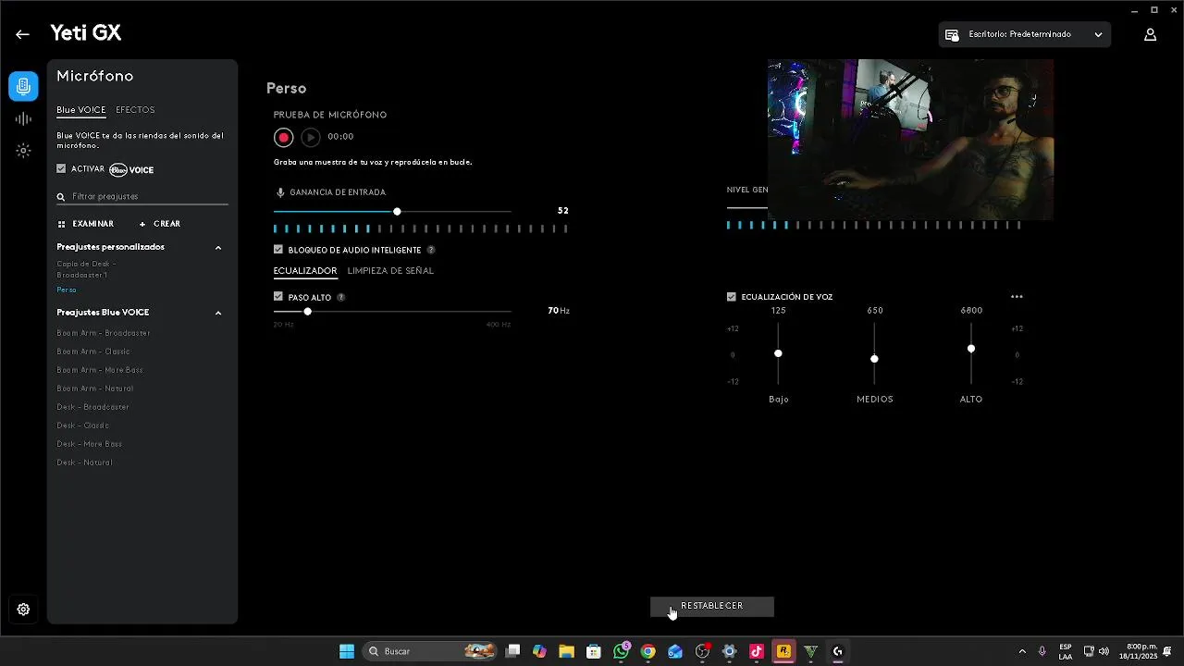1184x666 pixels.
Task: Select the Desk - Classic preset
Action: tap(83, 425)
